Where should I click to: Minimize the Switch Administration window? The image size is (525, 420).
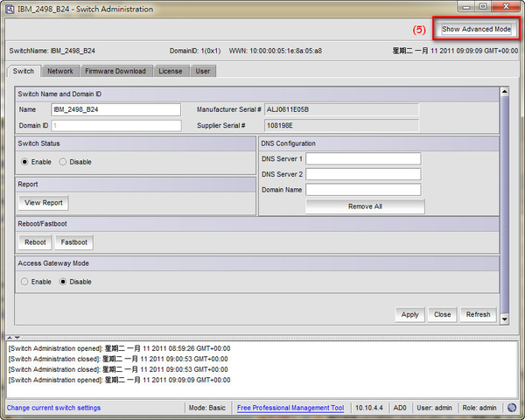tap(466, 6)
